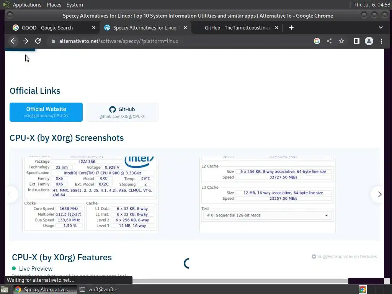Image resolution: width=392 pixels, height=294 pixels.
Task: Click the CPU-X (by X0rg) Features heading
Action: 62,257
